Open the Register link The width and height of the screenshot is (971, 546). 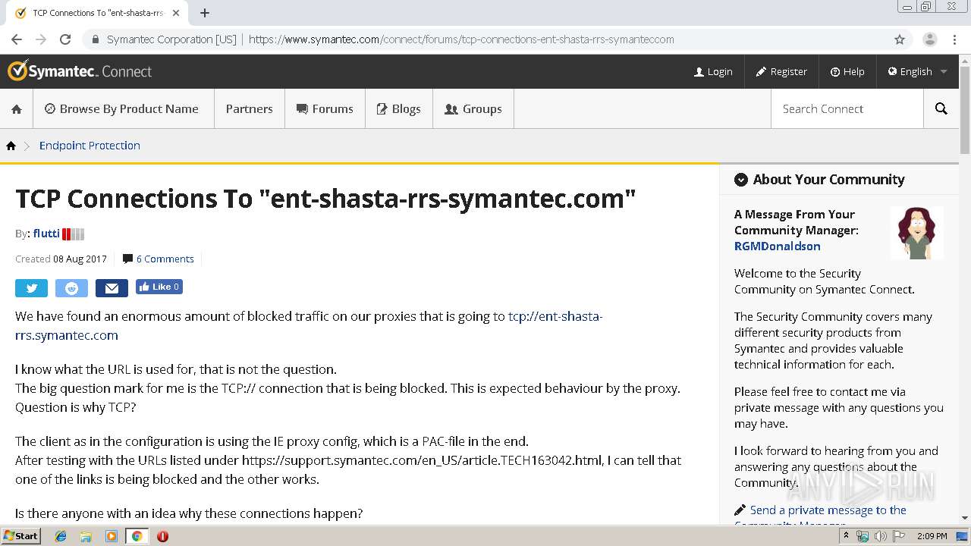point(781,71)
